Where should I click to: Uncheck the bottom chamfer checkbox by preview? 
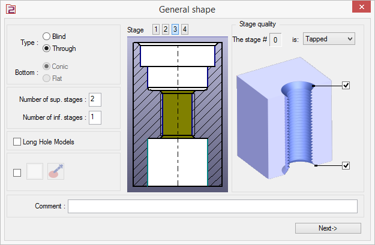(346, 165)
